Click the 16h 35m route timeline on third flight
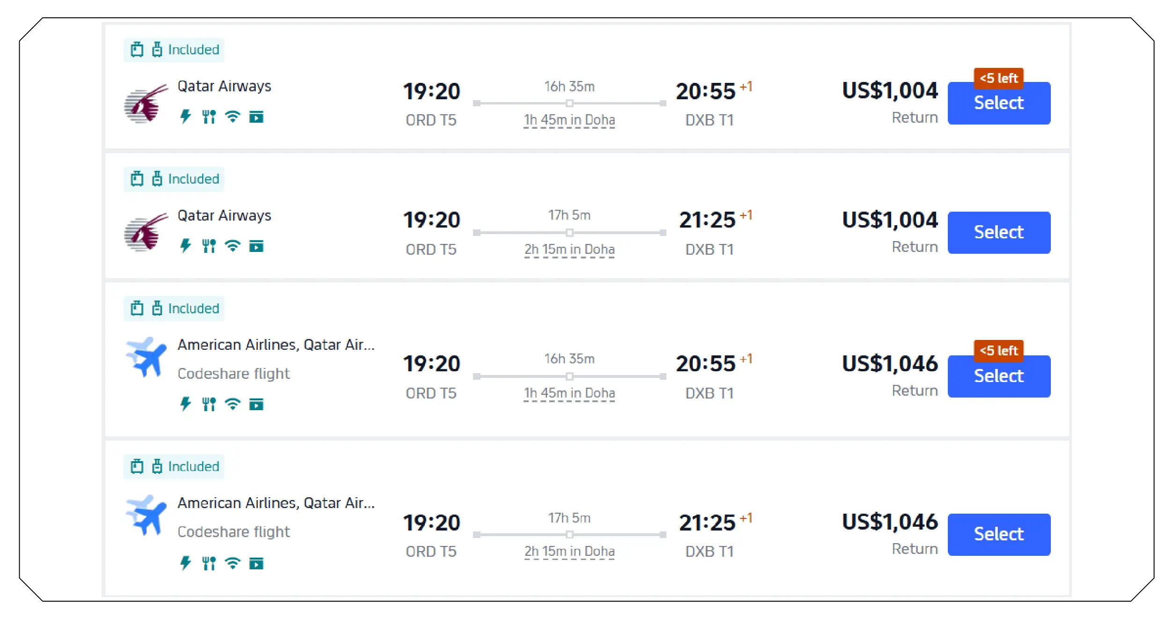 click(x=569, y=376)
